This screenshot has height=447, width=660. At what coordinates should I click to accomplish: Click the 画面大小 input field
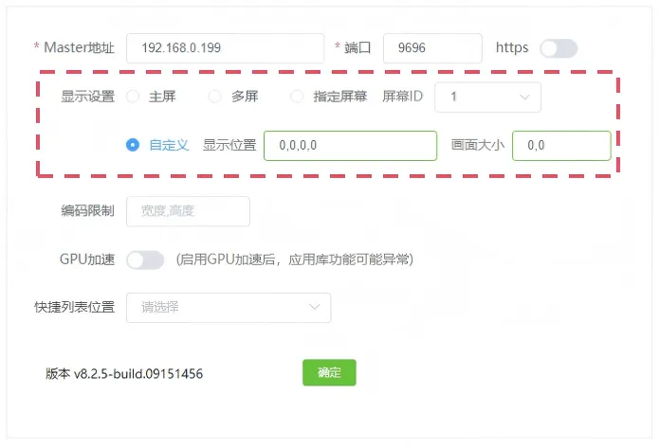click(561, 146)
